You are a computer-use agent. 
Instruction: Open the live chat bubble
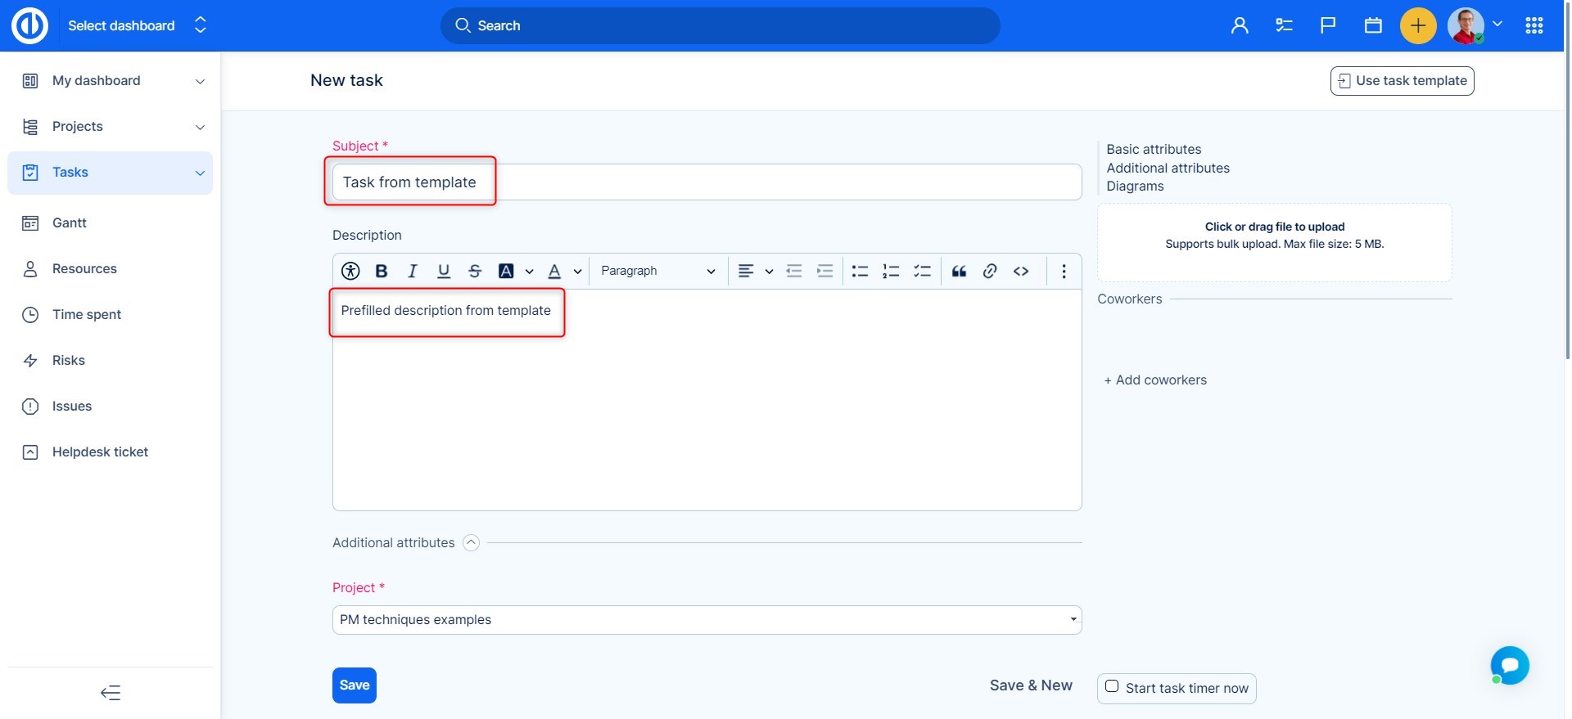(1510, 665)
